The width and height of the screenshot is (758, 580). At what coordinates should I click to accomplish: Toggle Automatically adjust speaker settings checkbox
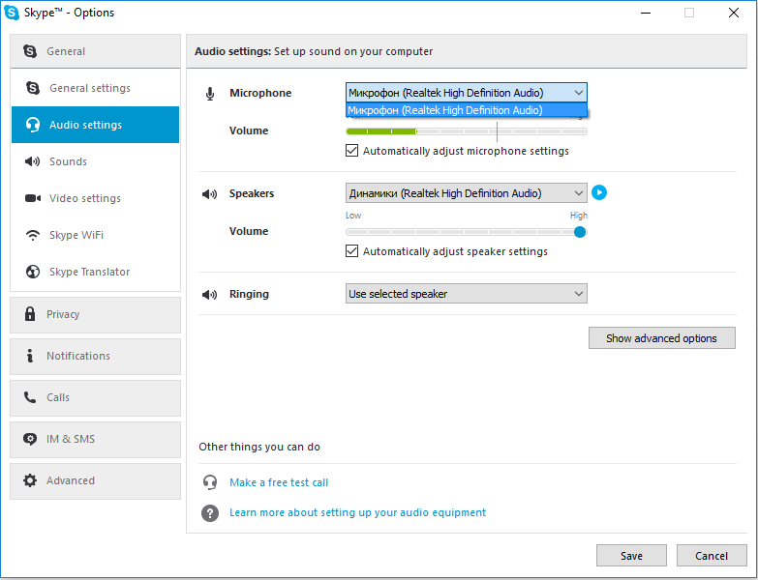(x=352, y=251)
